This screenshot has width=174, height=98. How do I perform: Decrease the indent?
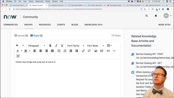(x=71, y=51)
